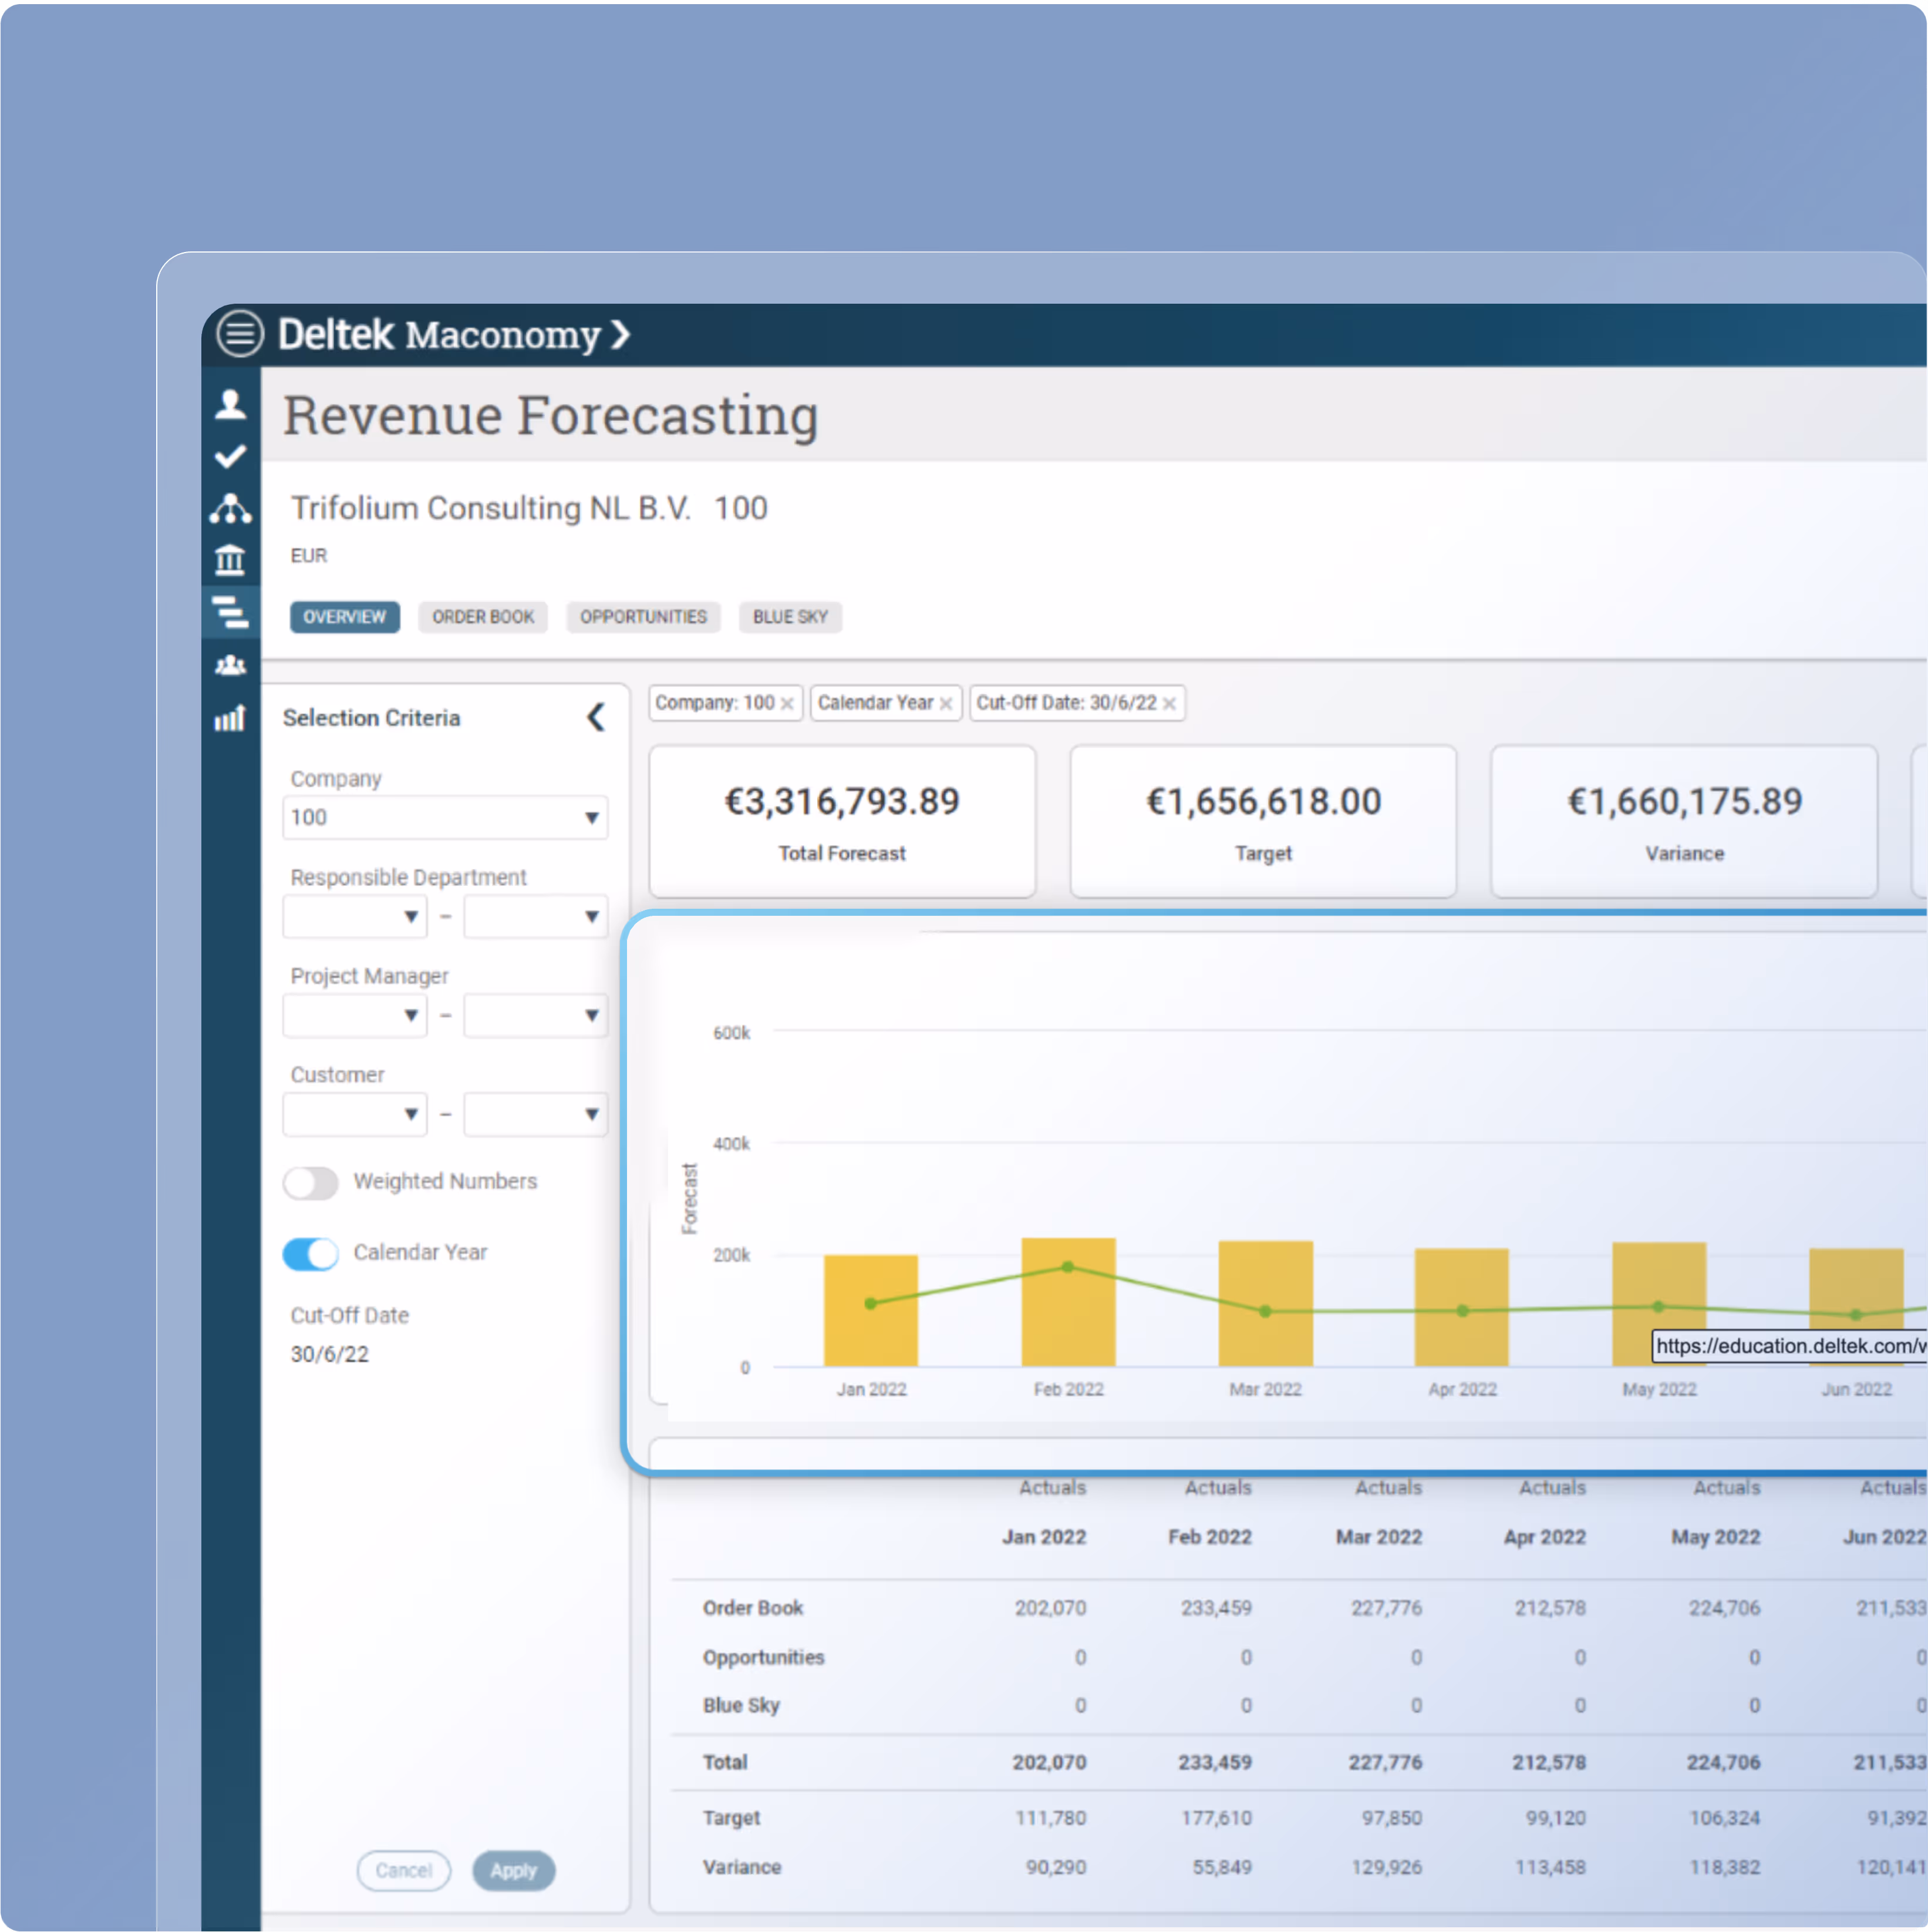Open the bar chart analytics sidebar icon

click(230, 718)
